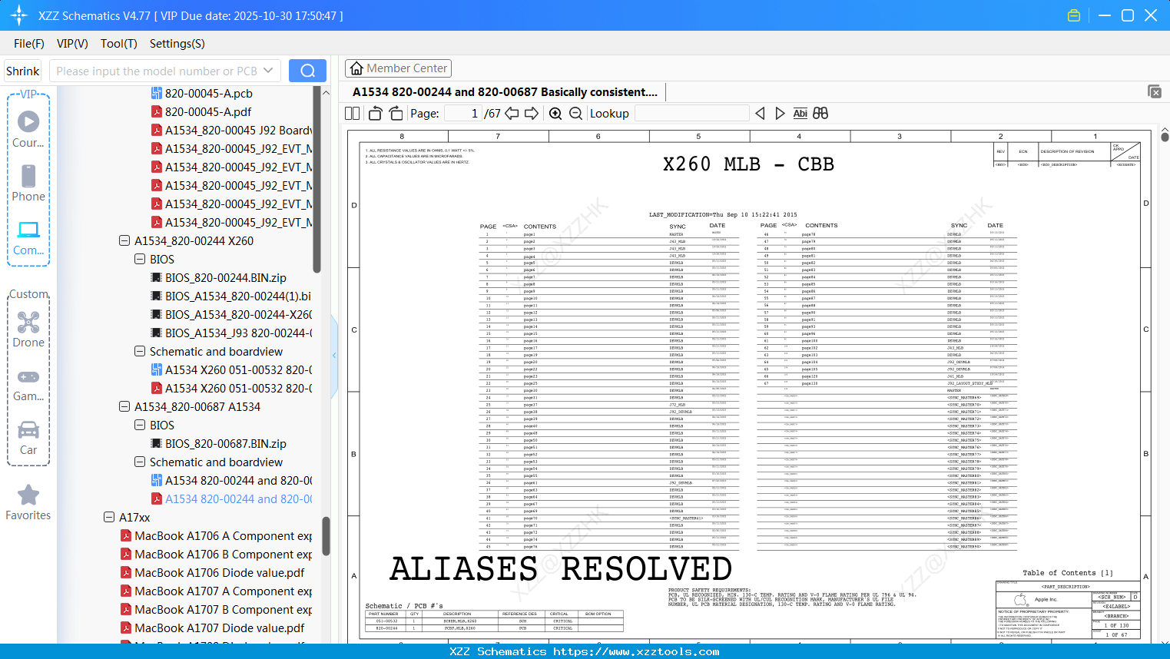Find previous lookup match

[760, 114]
